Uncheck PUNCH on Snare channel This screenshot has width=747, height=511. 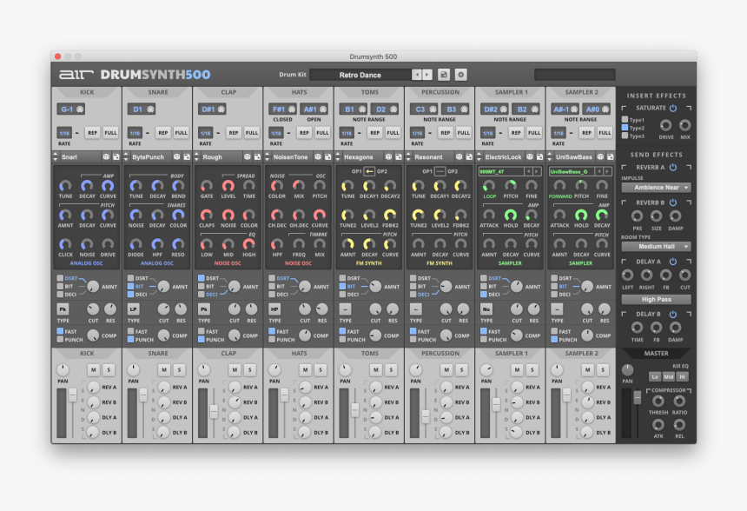(130, 340)
